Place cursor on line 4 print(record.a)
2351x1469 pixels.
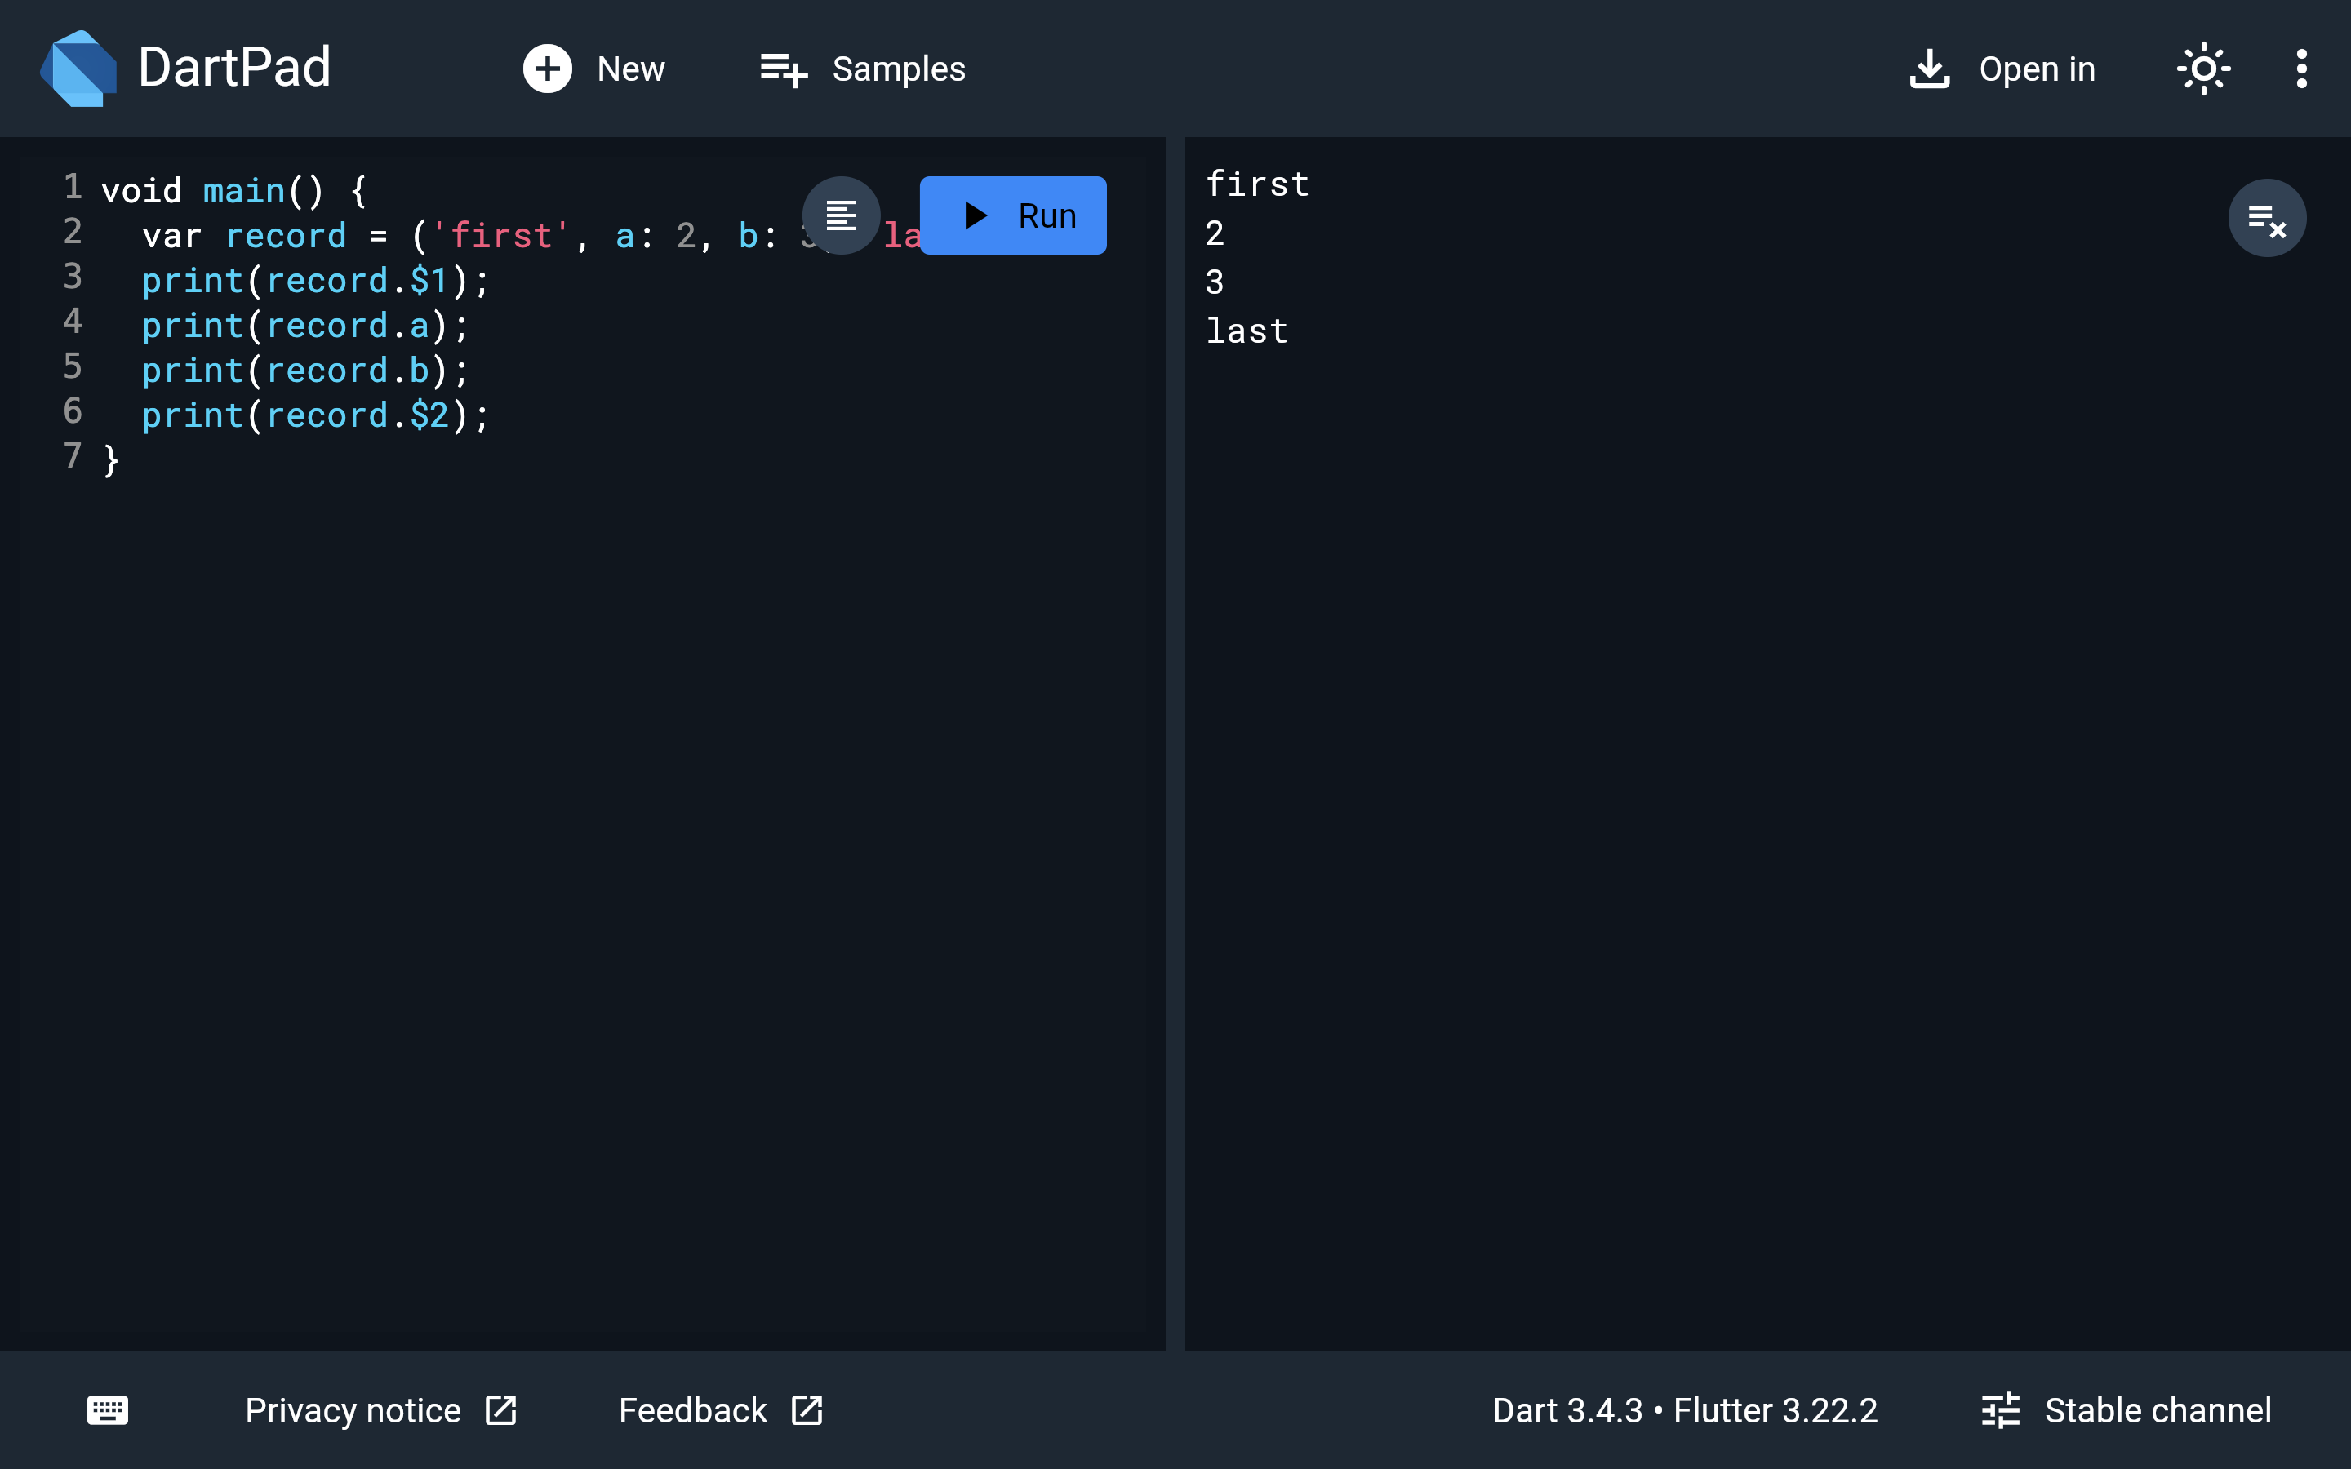click(x=305, y=326)
